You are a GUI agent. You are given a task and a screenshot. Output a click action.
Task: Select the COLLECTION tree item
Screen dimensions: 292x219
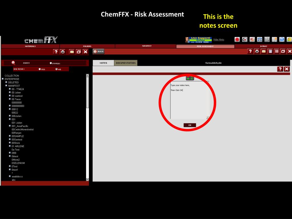point(12,76)
